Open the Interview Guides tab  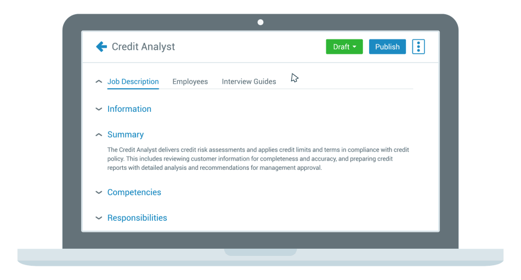(249, 82)
